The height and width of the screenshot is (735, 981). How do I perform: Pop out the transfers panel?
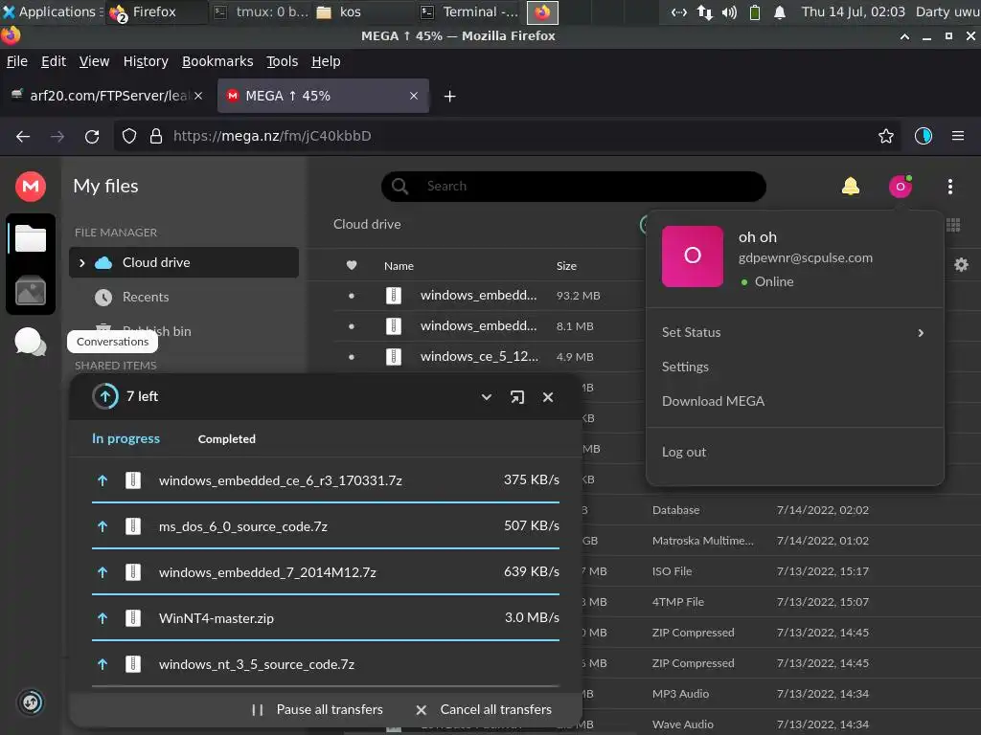click(517, 397)
